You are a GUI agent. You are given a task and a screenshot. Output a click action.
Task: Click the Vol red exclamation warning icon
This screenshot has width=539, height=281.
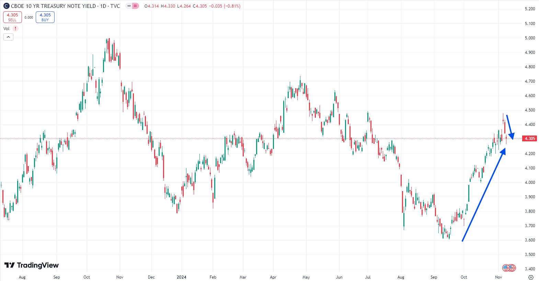[x=15, y=28]
